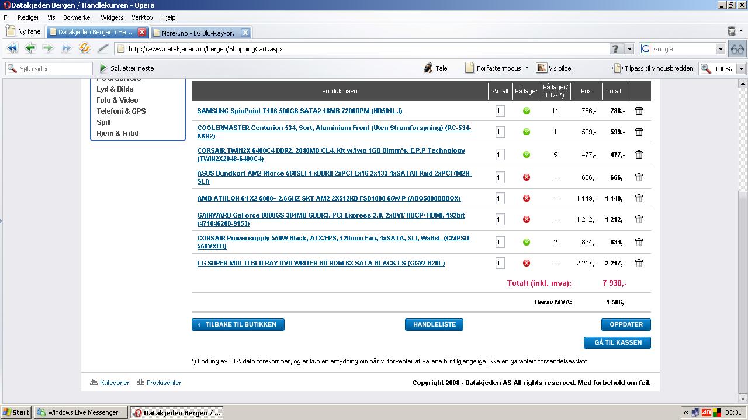The height and width of the screenshot is (420, 748).
Task: Open the Verktøy menu
Action: [143, 17]
